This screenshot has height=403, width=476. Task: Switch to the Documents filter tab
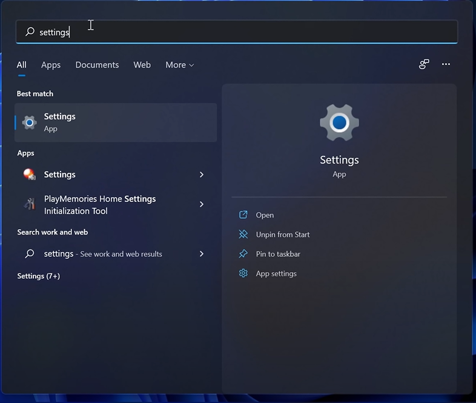[97, 65]
